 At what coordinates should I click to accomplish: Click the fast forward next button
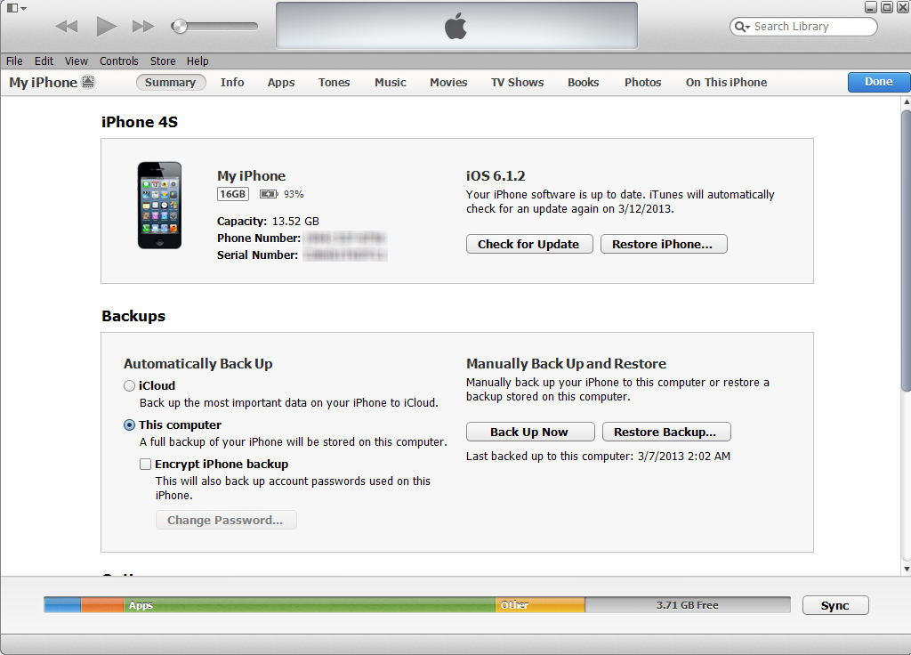point(143,26)
